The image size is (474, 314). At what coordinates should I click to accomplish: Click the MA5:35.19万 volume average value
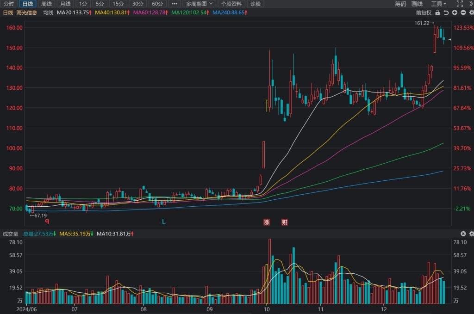click(x=76, y=234)
